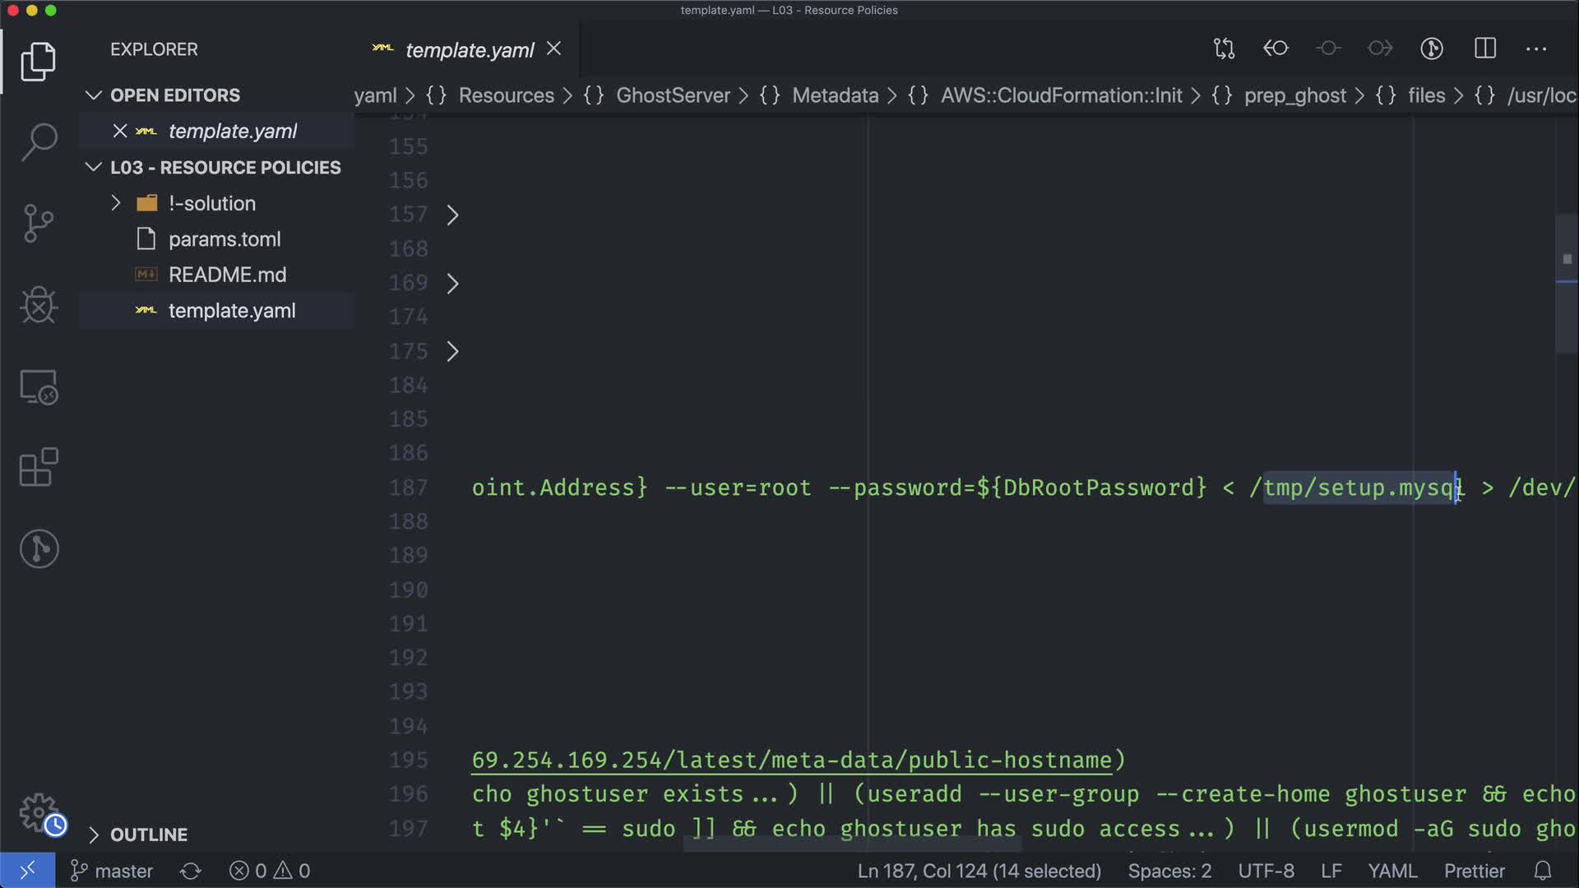The width and height of the screenshot is (1579, 888).
Task: Click Spaces: 2 indentation setting
Action: [1169, 871]
